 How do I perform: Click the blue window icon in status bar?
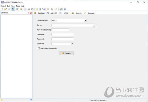coord(31,100)
